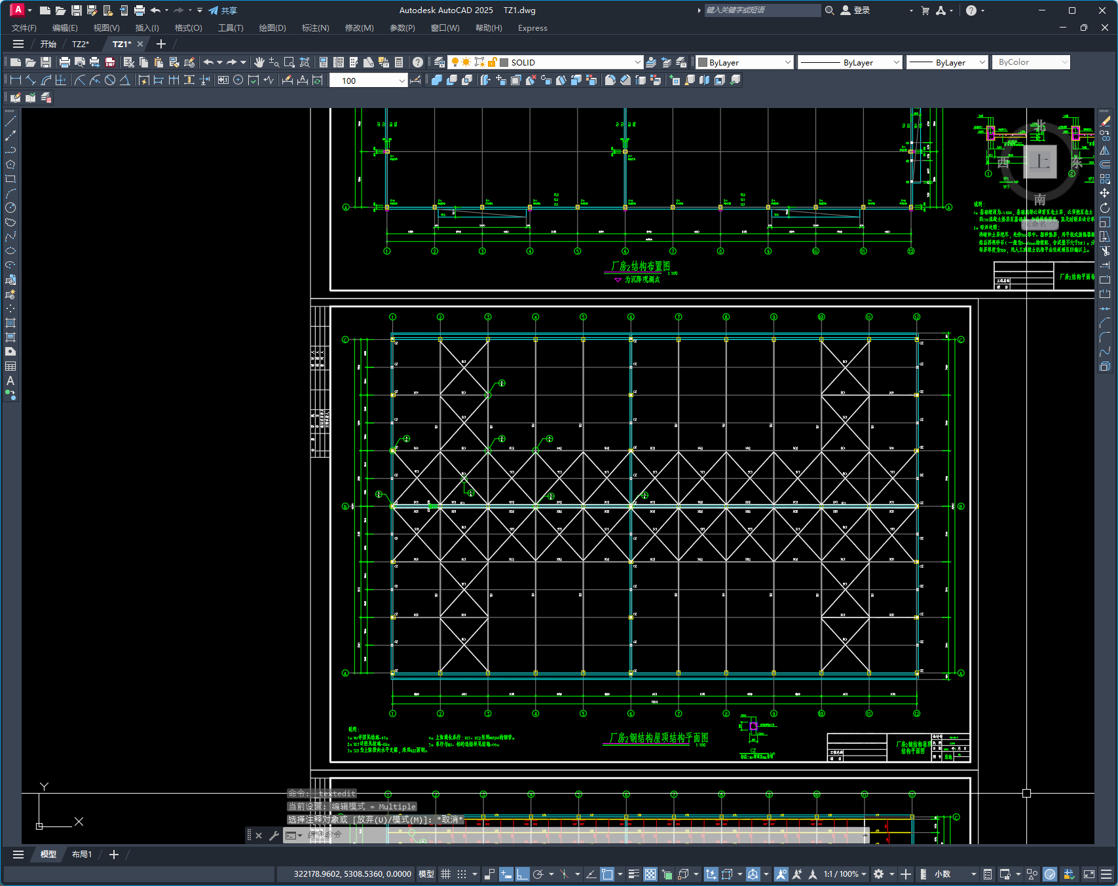Switch to the 开始 start tab

click(48, 44)
